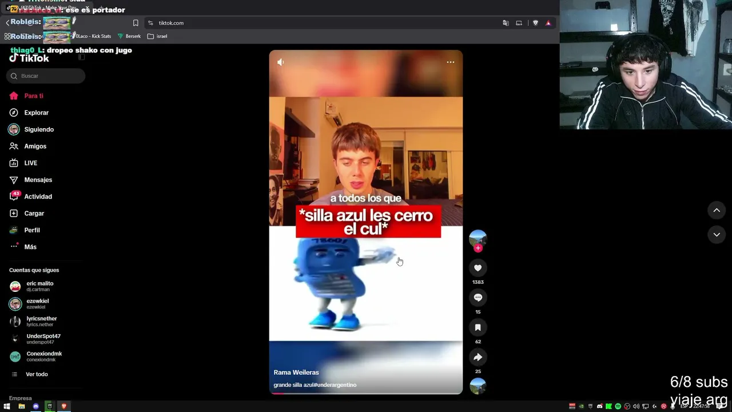Open the LIVE section
732x412 pixels.
click(x=23, y=163)
